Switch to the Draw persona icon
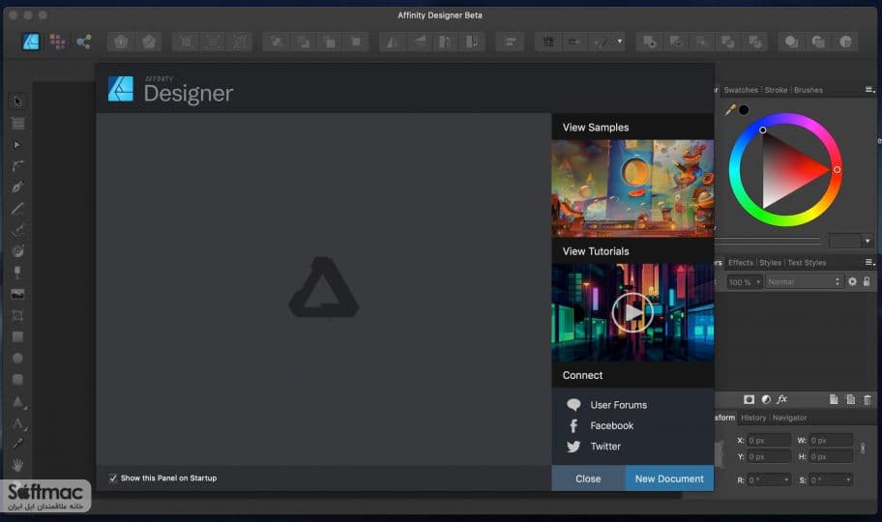Screen dimensions: 882x522 31,42
